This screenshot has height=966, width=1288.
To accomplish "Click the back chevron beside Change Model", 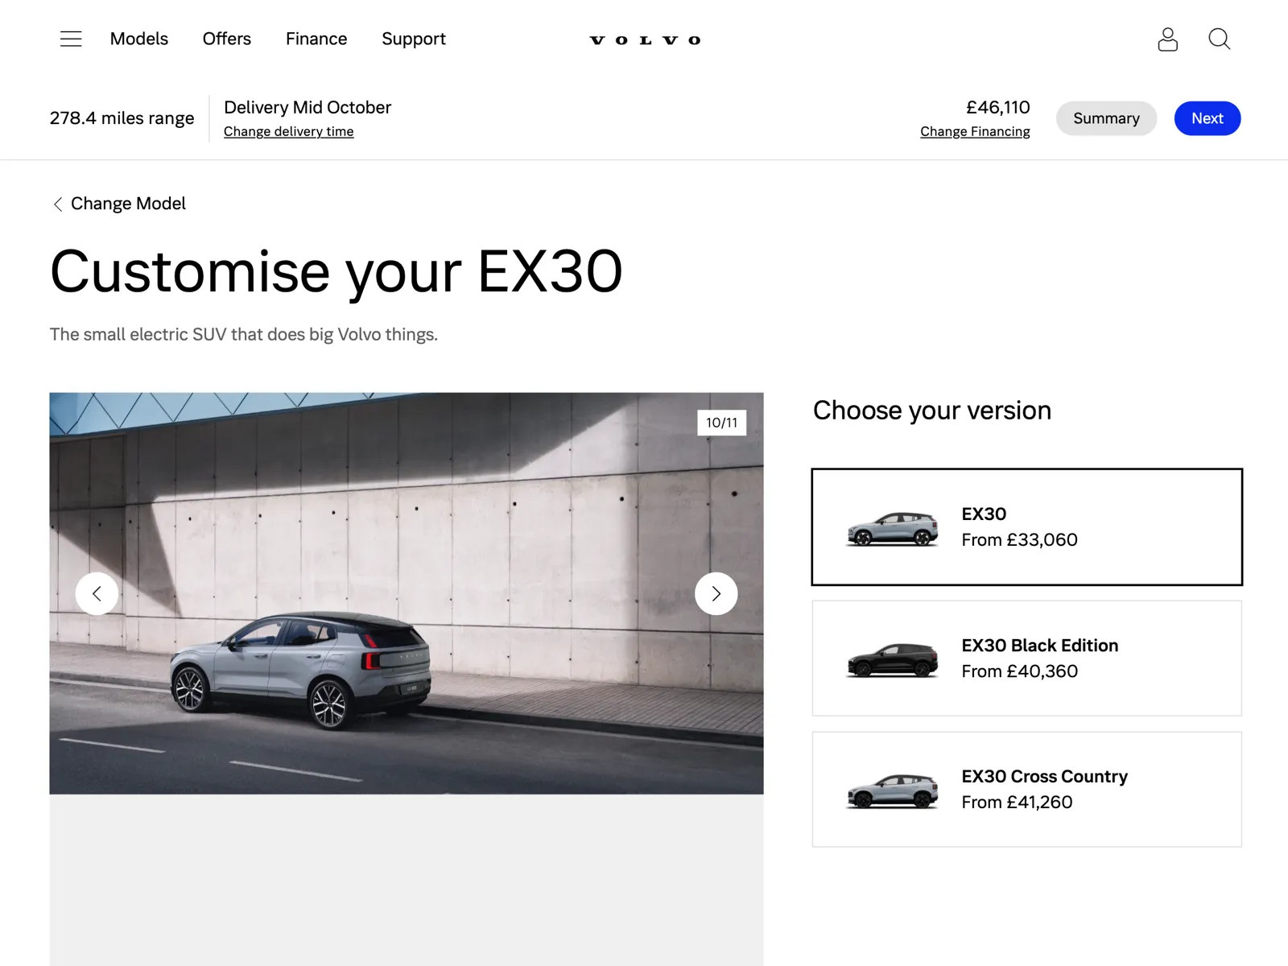I will (x=57, y=204).
